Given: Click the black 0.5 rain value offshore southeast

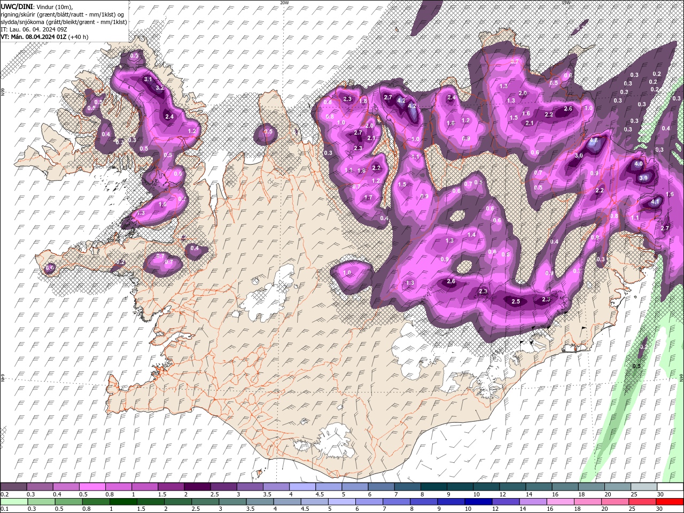Looking at the screenshot, I should 636,366.
